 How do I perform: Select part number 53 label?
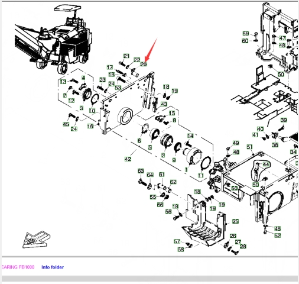118,88
